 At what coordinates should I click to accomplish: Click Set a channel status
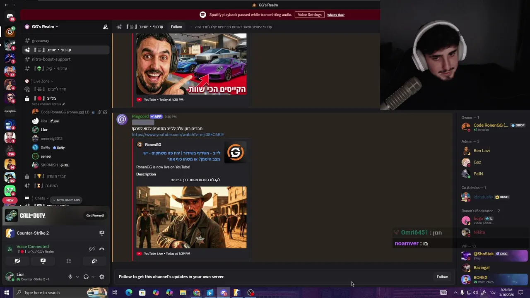point(48,104)
